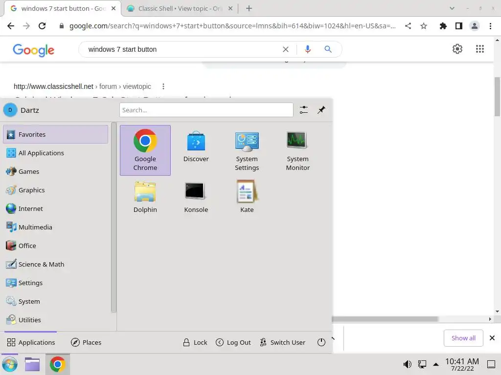Open Office category
The height and width of the screenshot is (375, 501).
(x=56, y=245)
